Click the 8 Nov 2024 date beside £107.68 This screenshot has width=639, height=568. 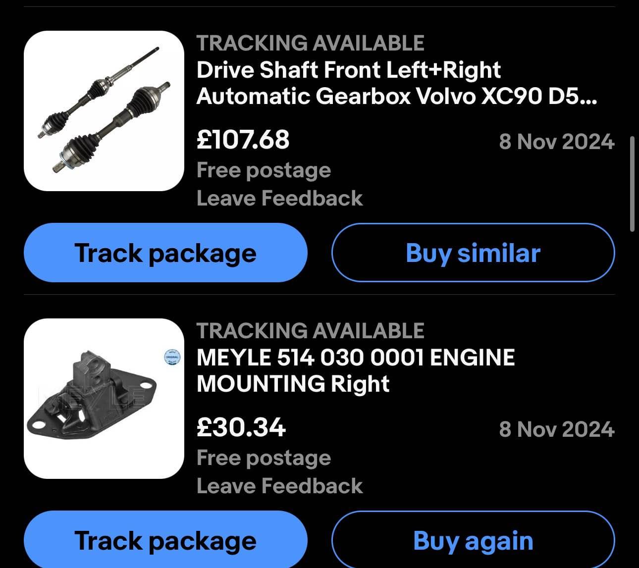point(557,142)
